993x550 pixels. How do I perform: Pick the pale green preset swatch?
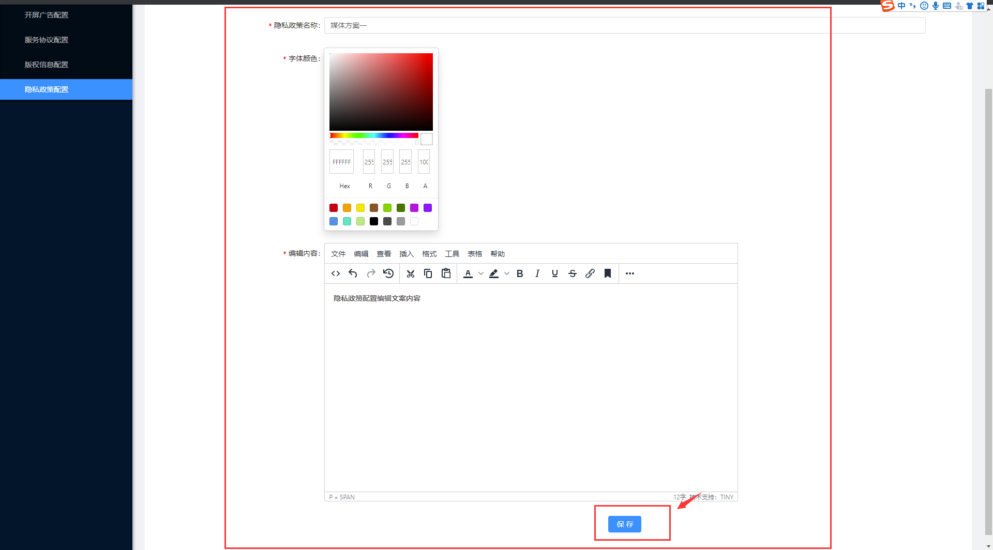pos(360,221)
